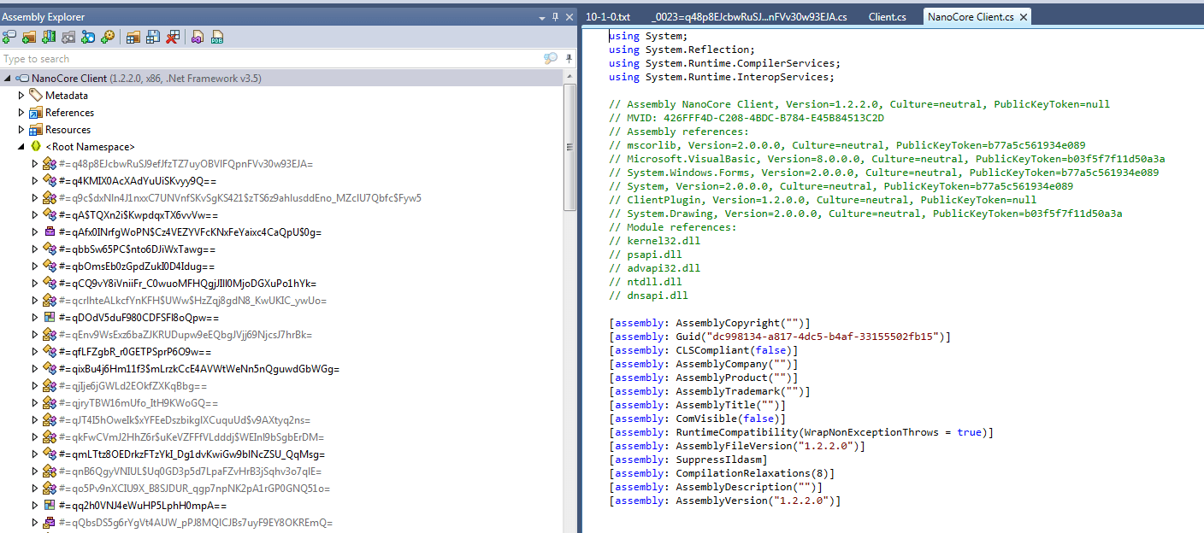Select NanoCore Client (1.2.2.0, x86) tree row

(x=282, y=78)
